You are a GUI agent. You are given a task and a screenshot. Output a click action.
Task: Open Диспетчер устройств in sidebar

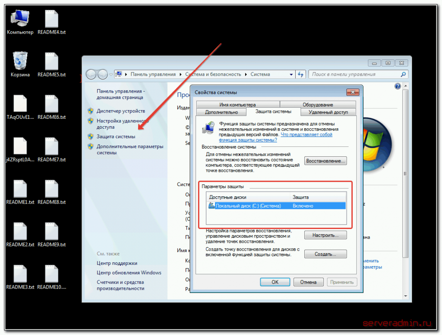pyautogui.click(x=120, y=111)
